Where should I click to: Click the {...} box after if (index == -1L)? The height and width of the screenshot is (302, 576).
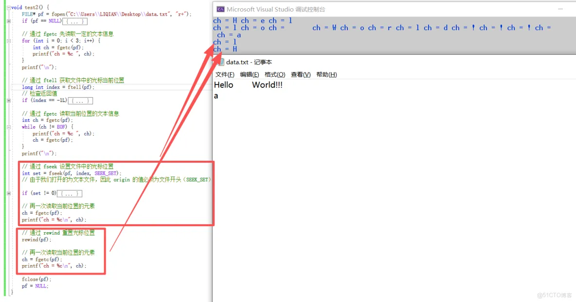(80, 101)
